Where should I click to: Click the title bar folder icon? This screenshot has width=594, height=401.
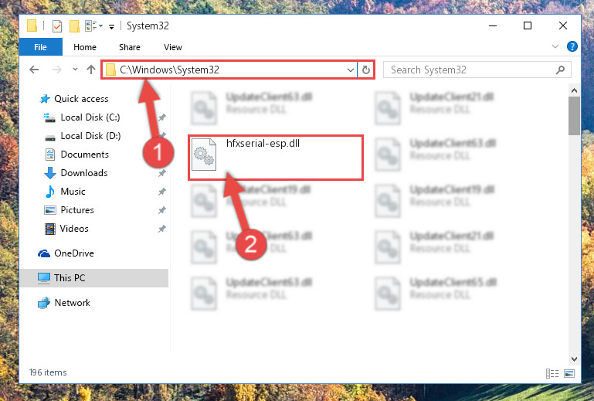(32, 25)
